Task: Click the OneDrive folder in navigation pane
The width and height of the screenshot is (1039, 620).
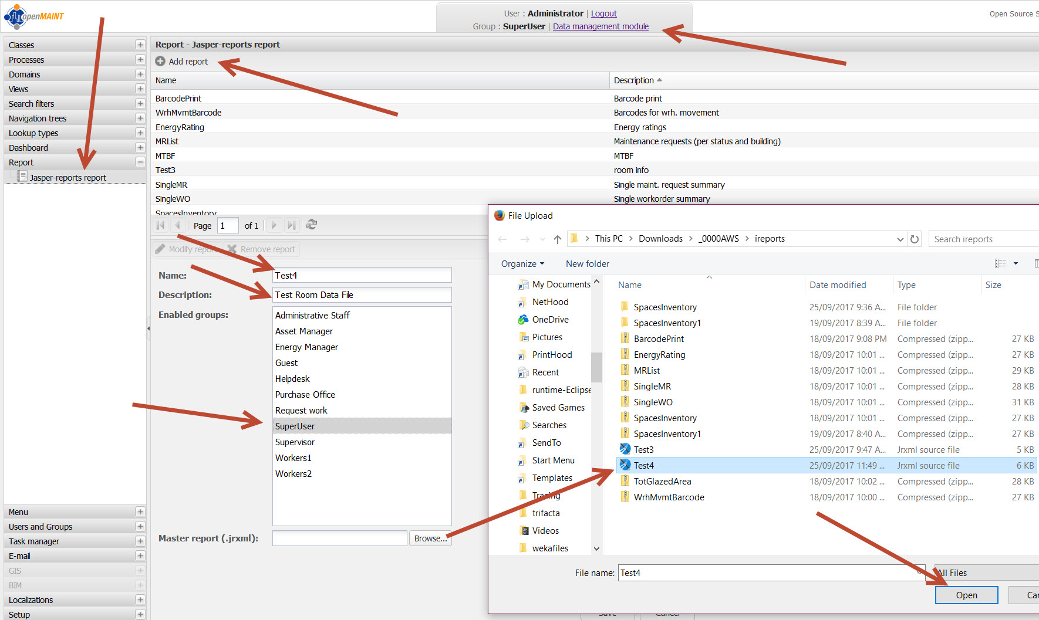Action: pos(550,320)
